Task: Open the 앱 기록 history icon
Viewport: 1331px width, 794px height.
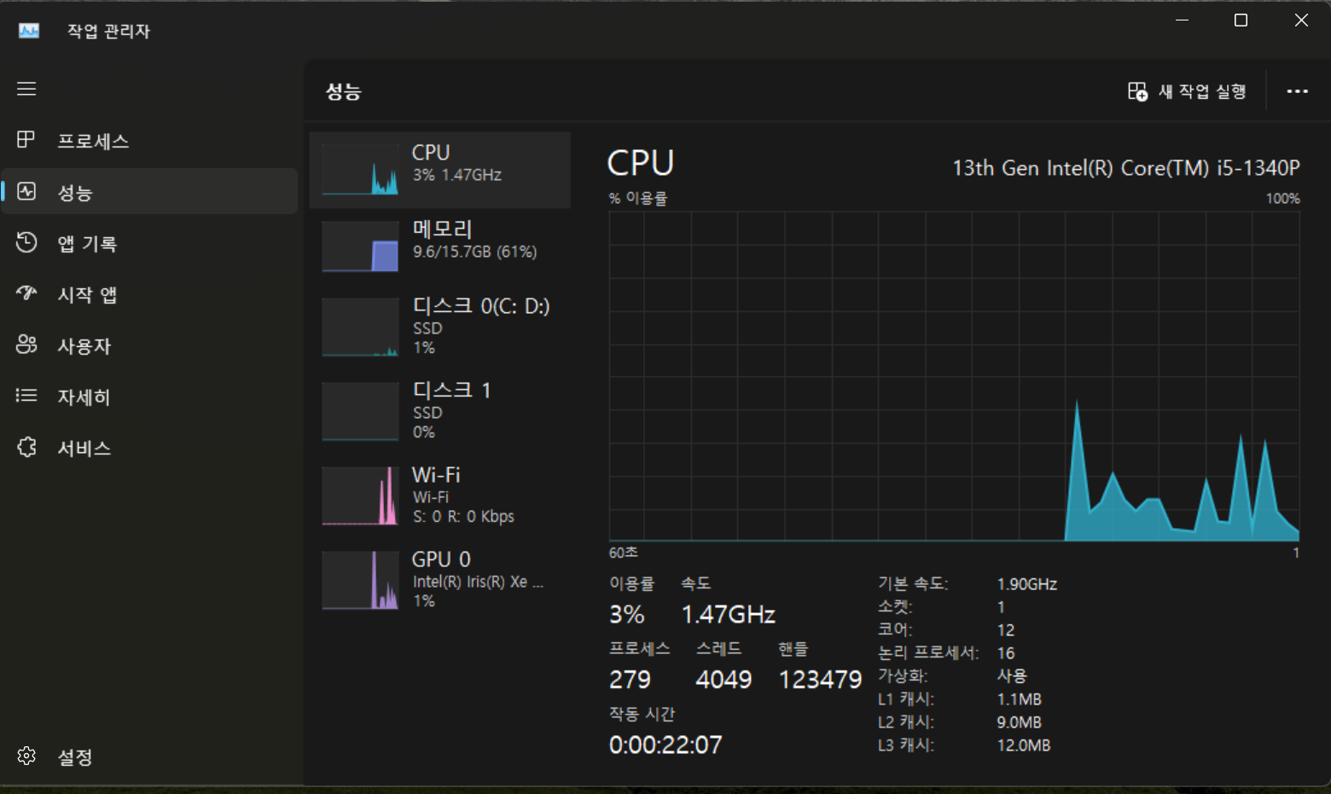Action: pyautogui.click(x=26, y=242)
